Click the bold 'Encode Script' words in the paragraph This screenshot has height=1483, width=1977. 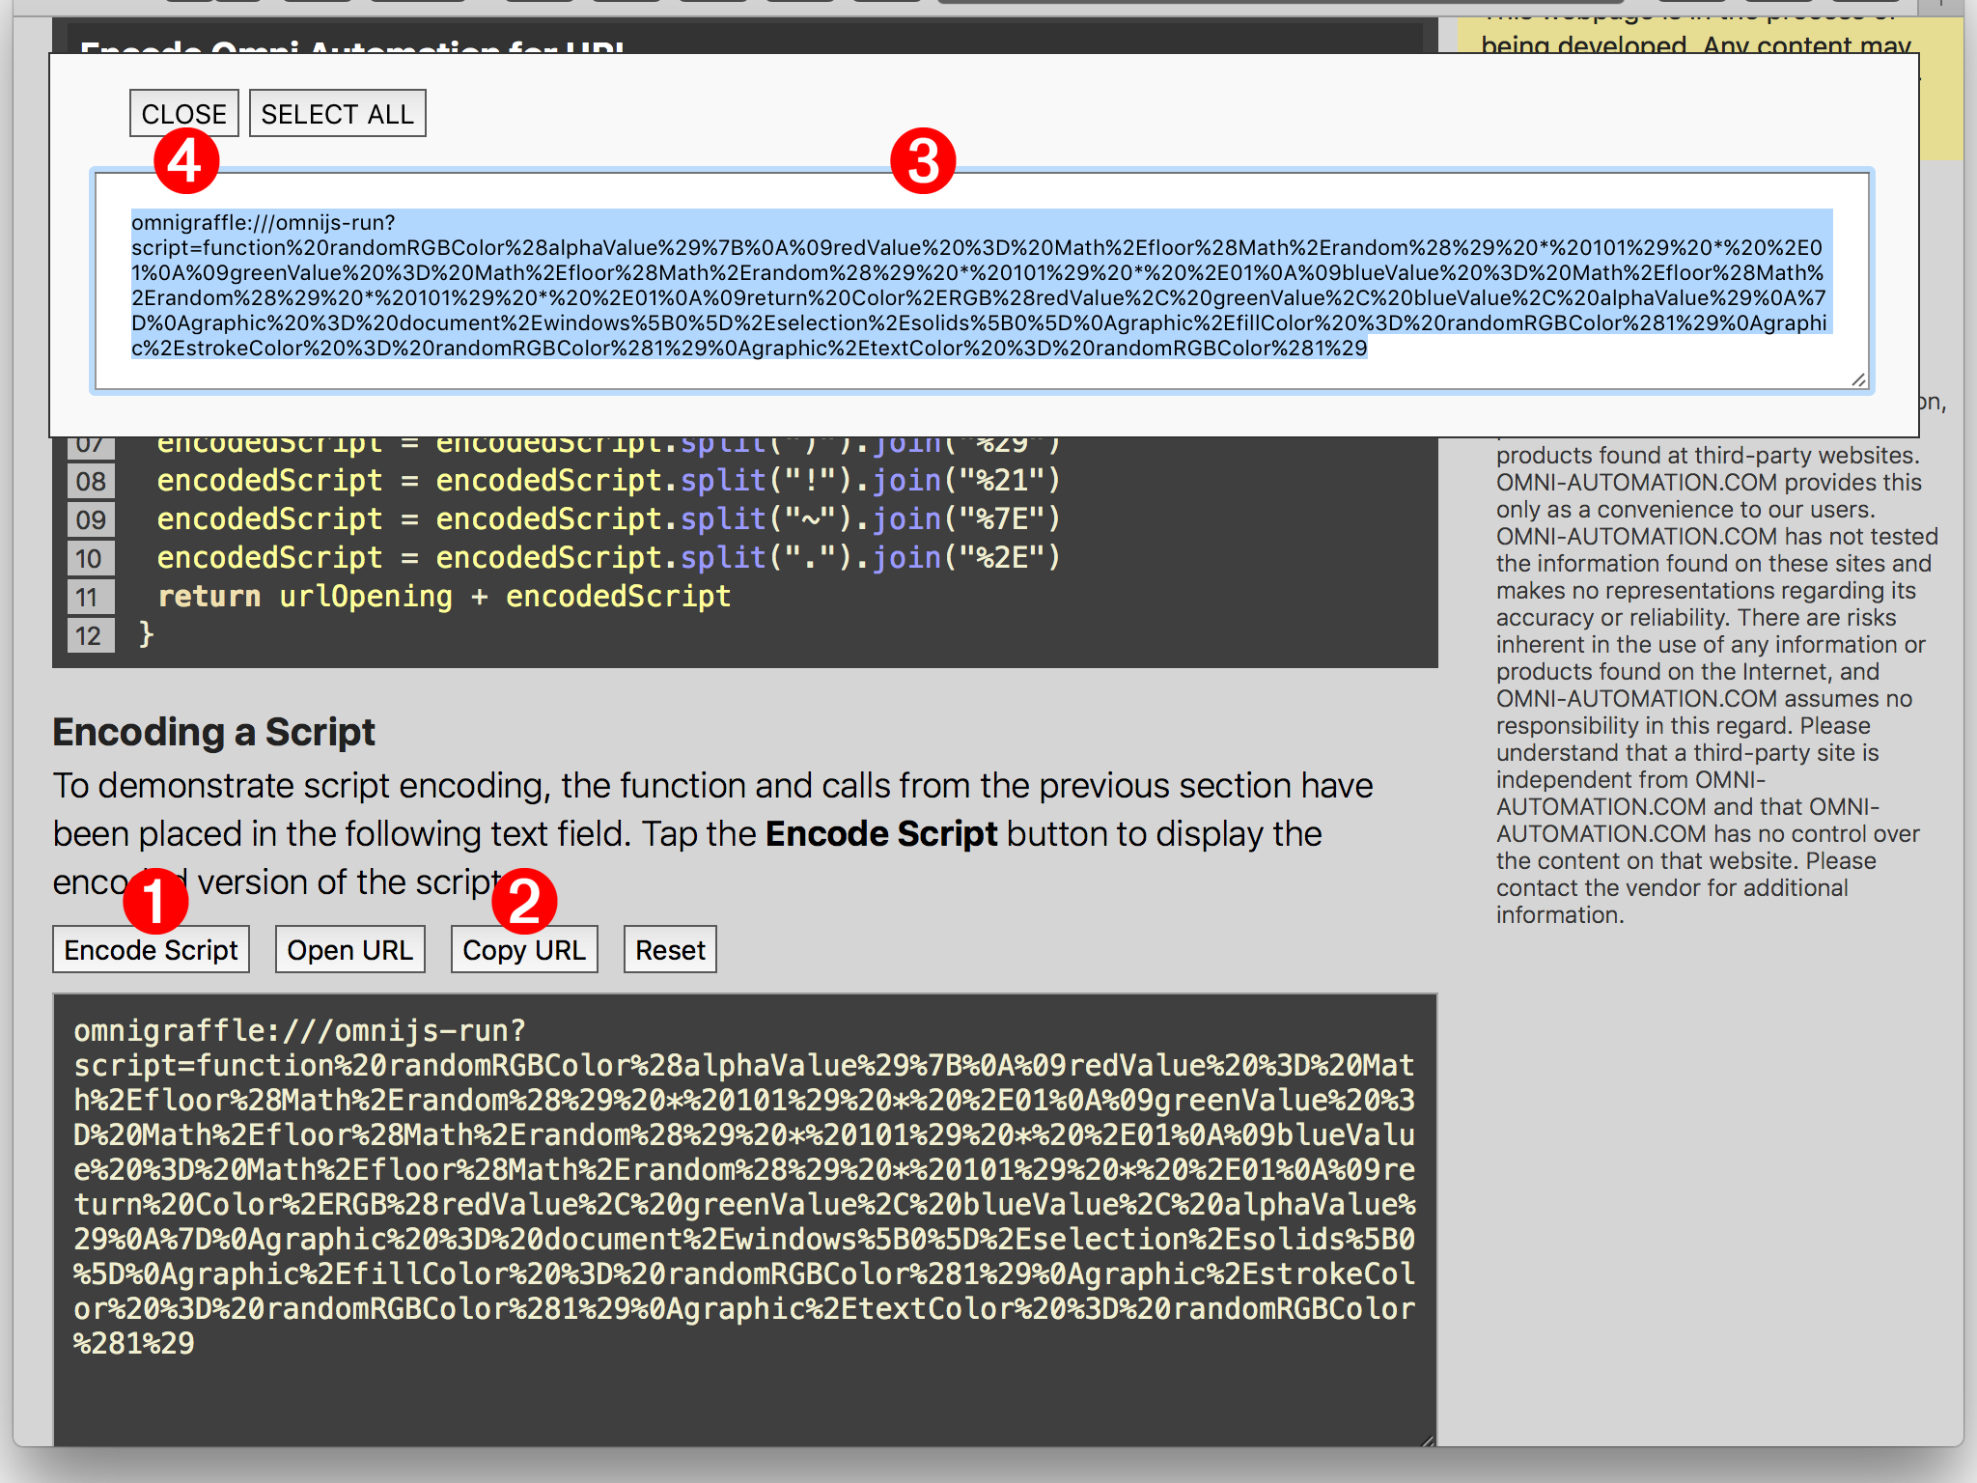881,833
